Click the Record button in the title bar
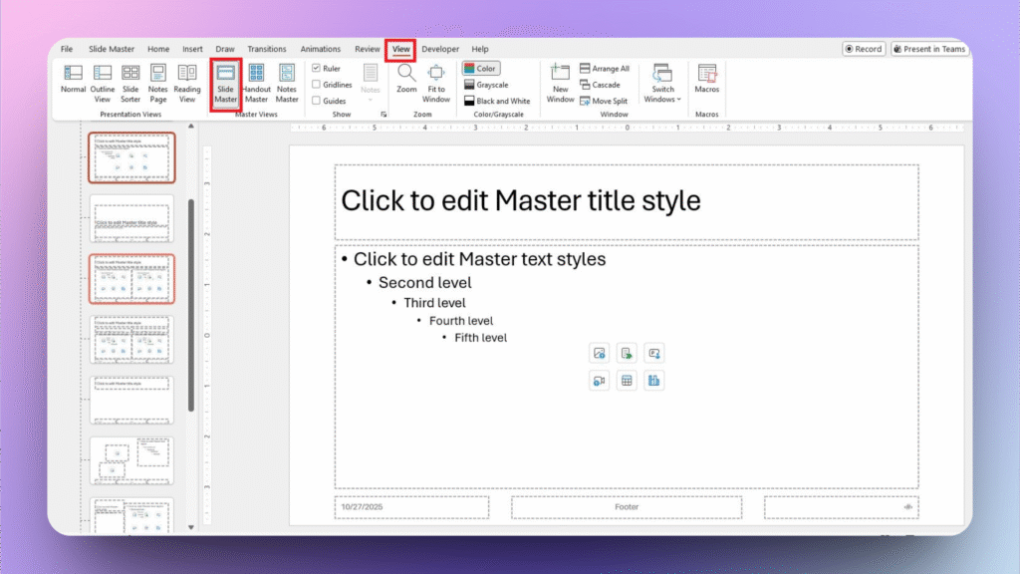1020x574 pixels. [x=863, y=48]
